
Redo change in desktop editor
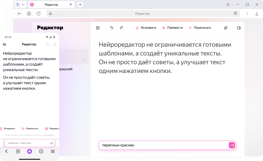[x=121, y=28]
